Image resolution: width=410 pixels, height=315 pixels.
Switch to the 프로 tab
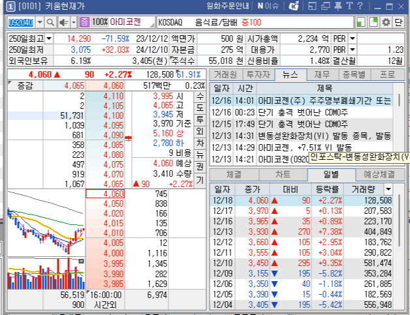coord(387,75)
